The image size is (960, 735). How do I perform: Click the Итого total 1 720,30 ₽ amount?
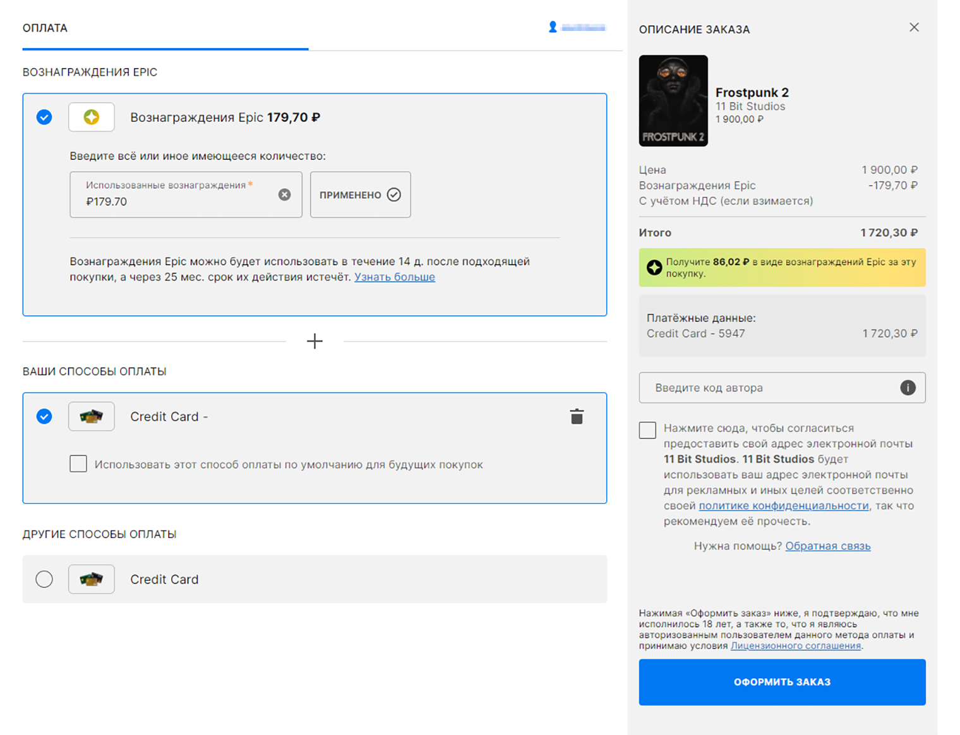(x=889, y=233)
